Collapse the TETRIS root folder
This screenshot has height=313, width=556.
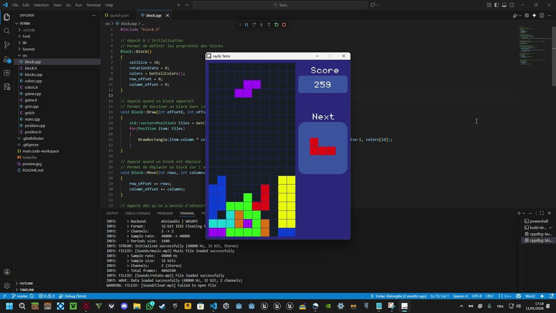24,23
